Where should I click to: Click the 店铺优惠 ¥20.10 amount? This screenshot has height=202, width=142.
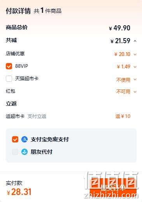[122, 54]
